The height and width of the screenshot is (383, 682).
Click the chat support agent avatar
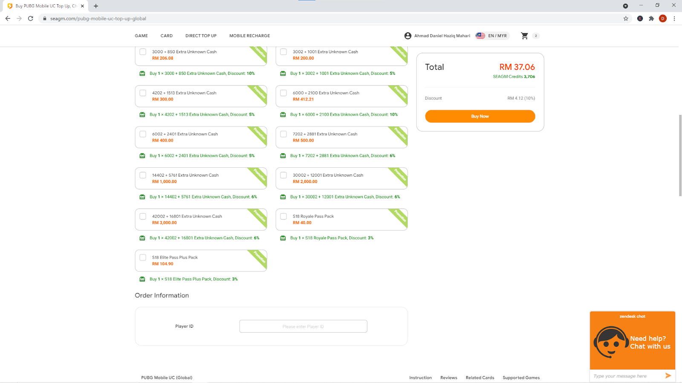(x=610, y=342)
